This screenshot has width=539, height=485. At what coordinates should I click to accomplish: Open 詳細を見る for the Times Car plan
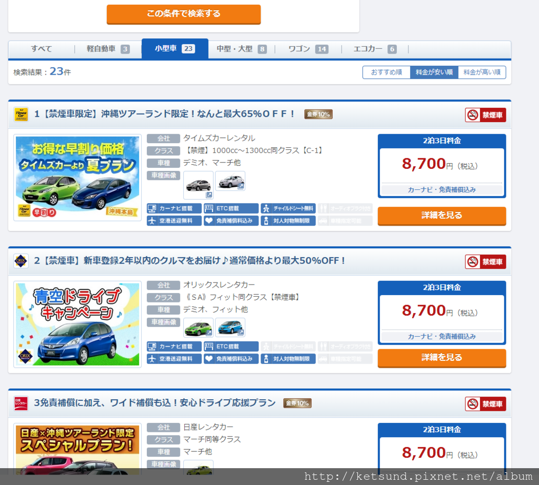tap(441, 216)
